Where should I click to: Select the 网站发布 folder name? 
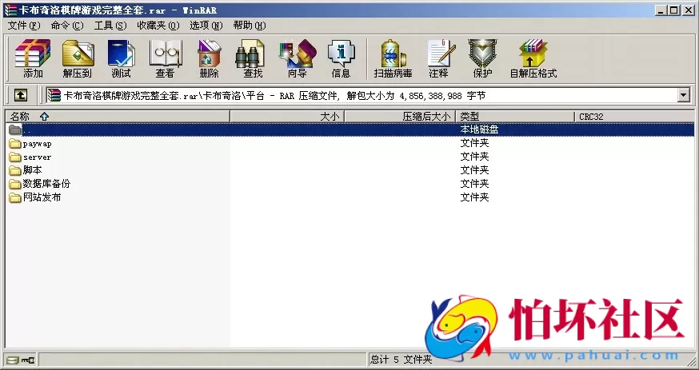[x=42, y=197]
